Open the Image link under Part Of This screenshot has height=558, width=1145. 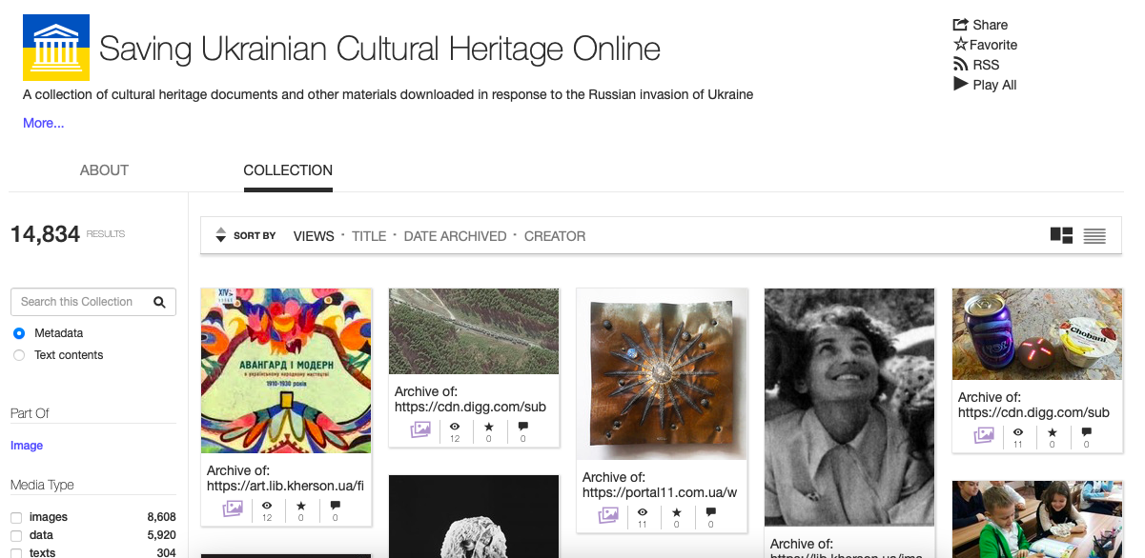pyautogui.click(x=27, y=446)
